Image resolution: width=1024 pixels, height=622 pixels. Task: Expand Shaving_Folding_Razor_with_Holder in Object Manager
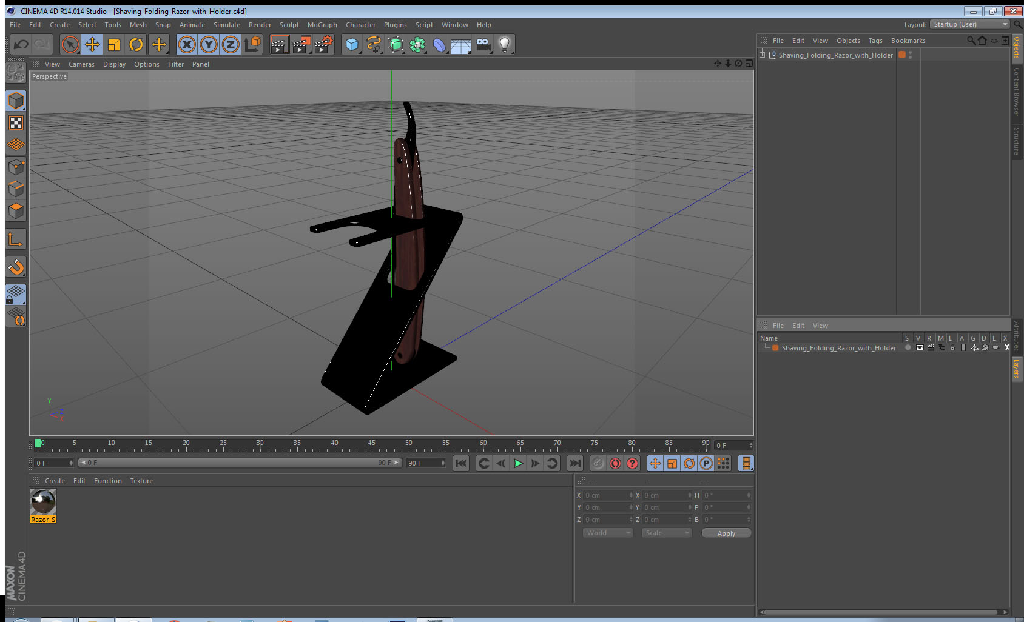763,55
